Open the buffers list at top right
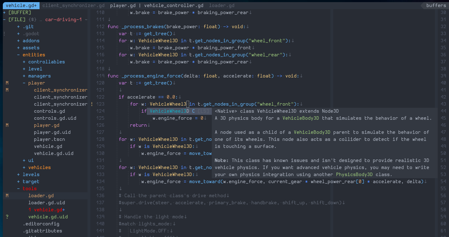 coord(436,5)
